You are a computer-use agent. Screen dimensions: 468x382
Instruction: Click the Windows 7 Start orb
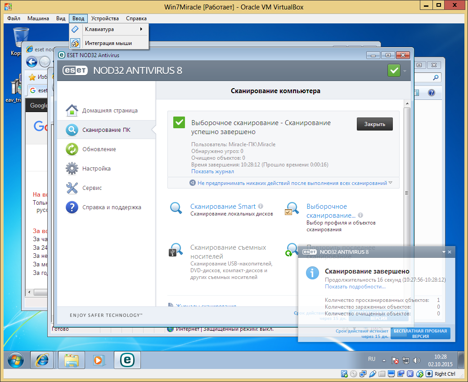[15, 360]
